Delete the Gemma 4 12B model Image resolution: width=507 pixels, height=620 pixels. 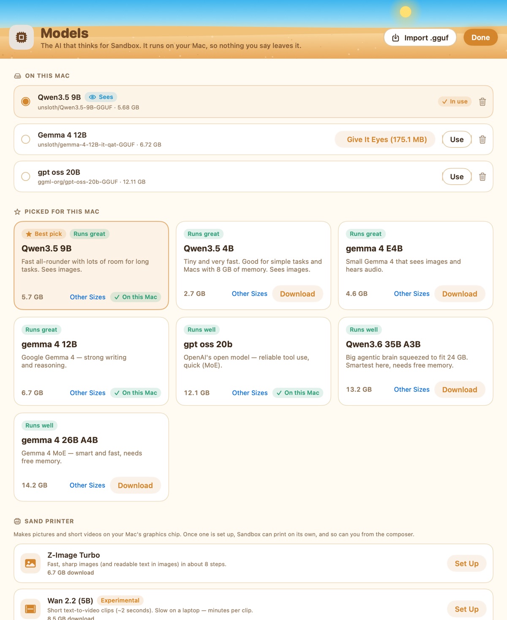pyautogui.click(x=482, y=139)
